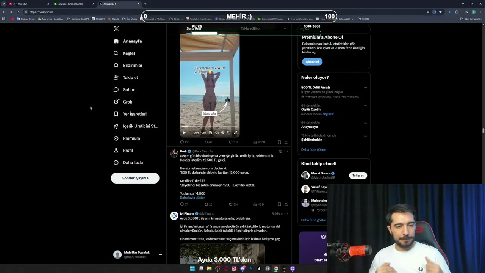Click Daha fazla göster under Kimi takip etmeli
The height and width of the screenshot is (273, 485).
pyautogui.click(x=313, y=220)
